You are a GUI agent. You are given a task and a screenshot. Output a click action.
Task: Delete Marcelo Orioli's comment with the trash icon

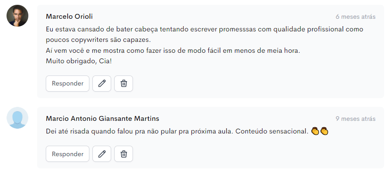pyautogui.click(x=123, y=84)
